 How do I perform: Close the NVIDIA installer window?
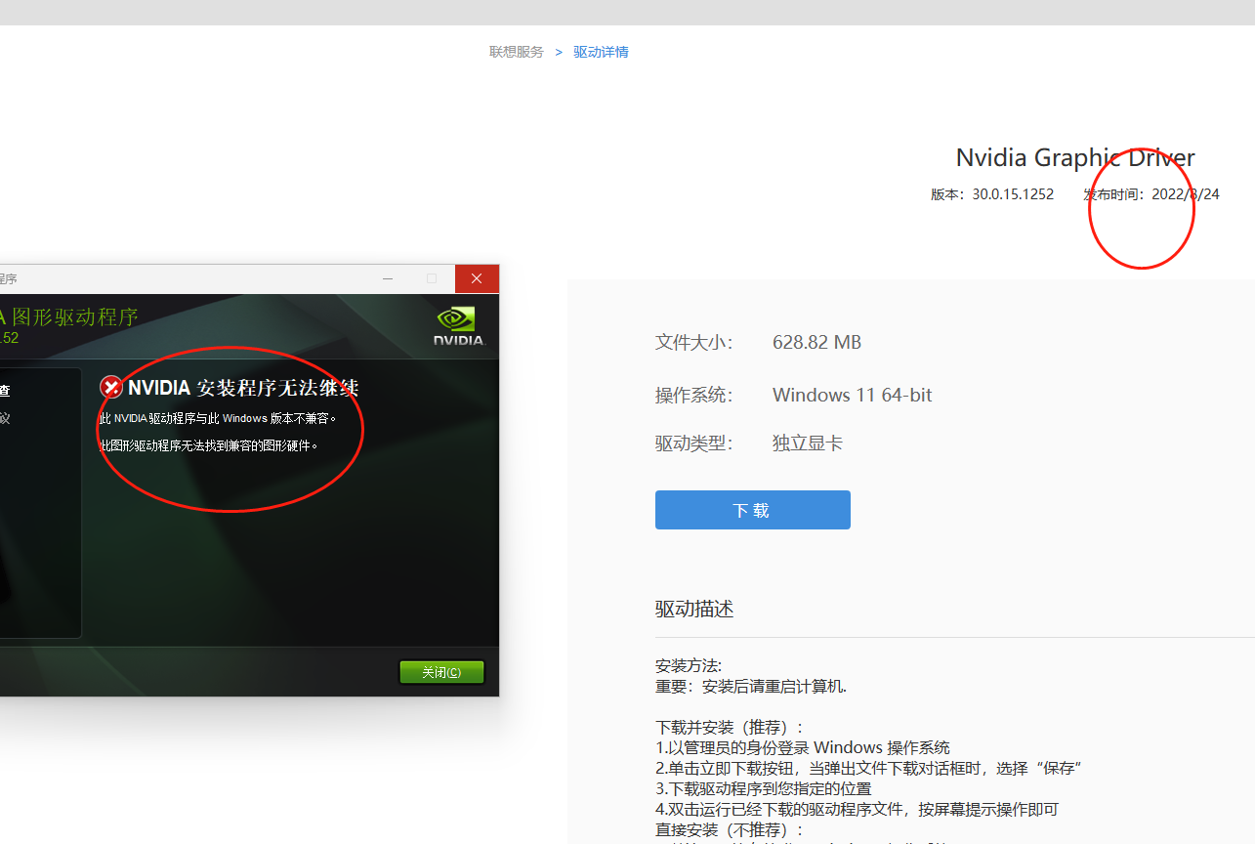coord(477,278)
